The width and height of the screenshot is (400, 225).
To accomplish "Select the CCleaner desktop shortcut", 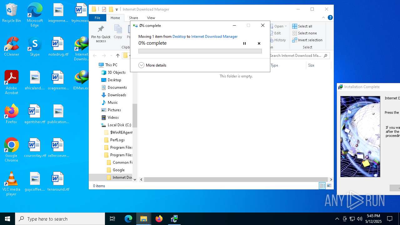I will click(x=12, y=47).
